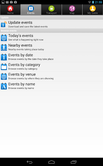Image resolution: width=103 pixels, height=166 pixels.
Task: Select the green Transport train icon
Action: [51, 9]
